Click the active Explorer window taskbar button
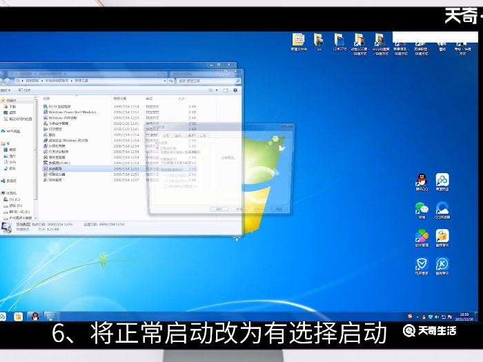 [51, 316]
